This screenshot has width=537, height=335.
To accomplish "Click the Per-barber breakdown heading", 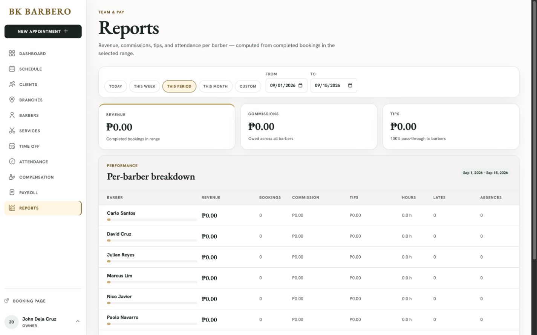I will pyautogui.click(x=151, y=176).
